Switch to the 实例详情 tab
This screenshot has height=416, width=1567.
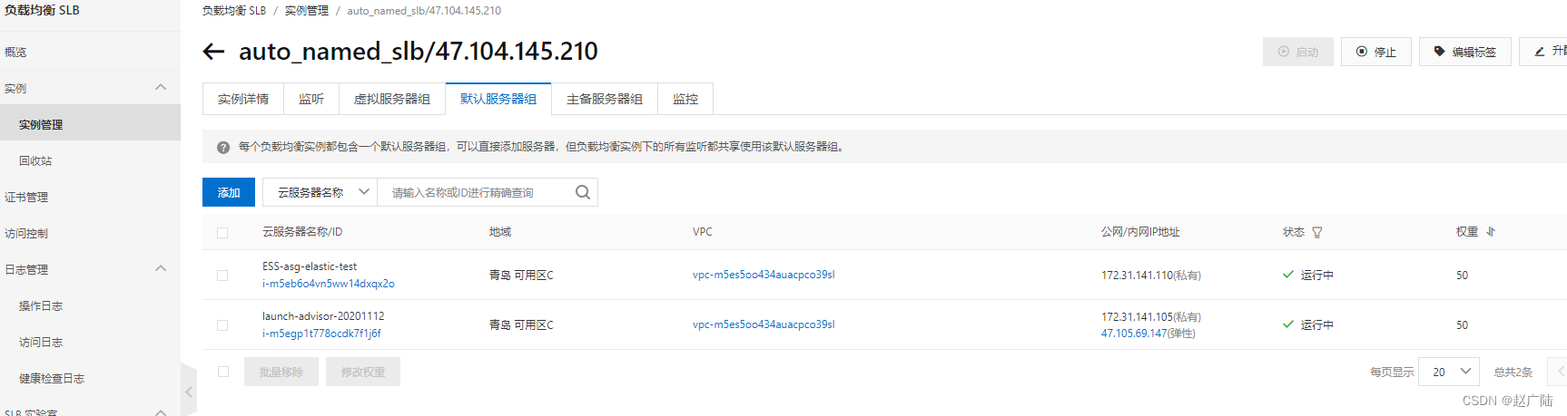(243, 99)
